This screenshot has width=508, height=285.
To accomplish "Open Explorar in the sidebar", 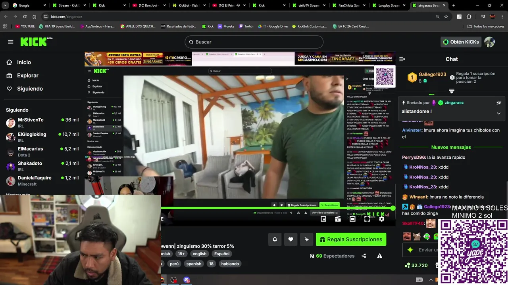I will click(x=27, y=75).
